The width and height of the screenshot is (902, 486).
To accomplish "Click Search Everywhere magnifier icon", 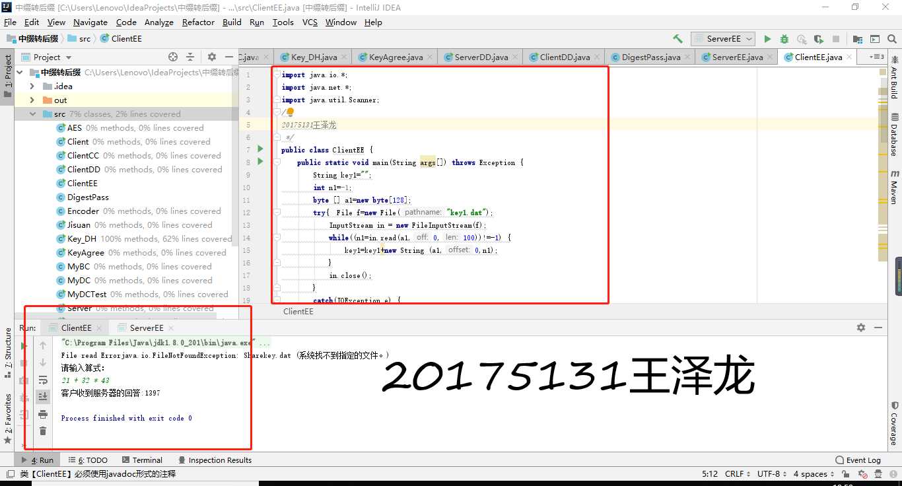I will click(x=892, y=39).
